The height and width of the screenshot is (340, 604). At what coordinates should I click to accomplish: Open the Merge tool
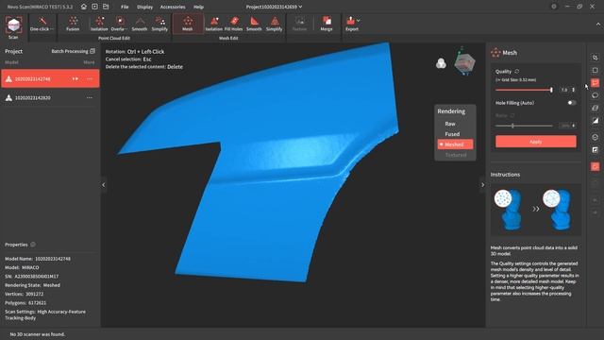coord(327,24)
